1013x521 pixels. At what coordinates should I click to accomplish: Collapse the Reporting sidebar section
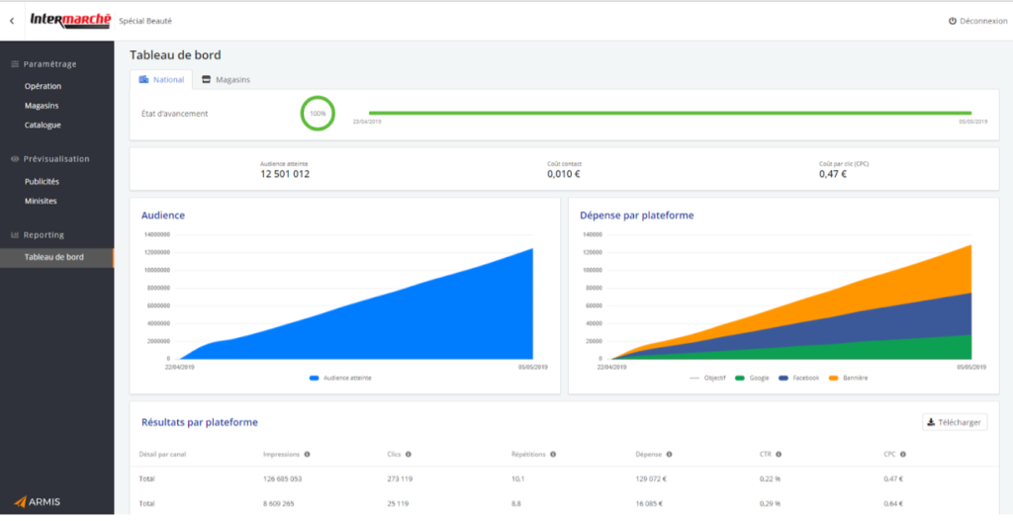pos(44,235)
